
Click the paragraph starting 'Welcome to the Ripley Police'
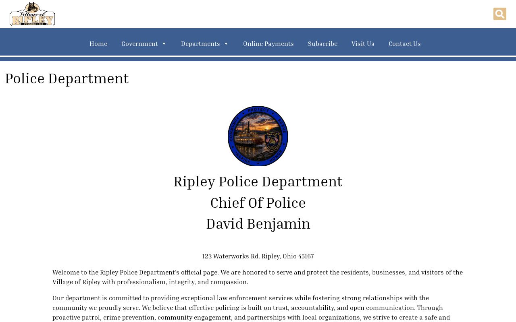pos(258,277)
